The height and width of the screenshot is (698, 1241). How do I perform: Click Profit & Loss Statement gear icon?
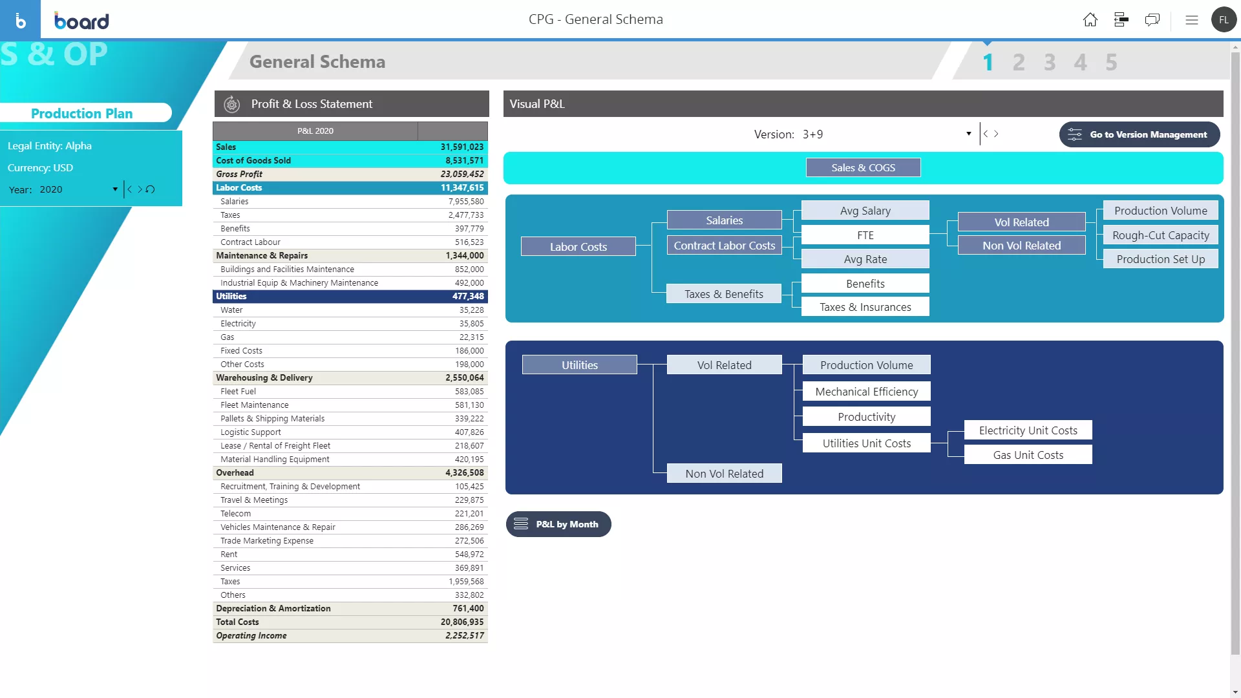(x=231, y=104)
